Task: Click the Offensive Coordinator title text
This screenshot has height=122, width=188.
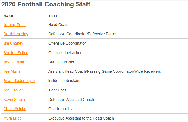Action: coord(67,43)
